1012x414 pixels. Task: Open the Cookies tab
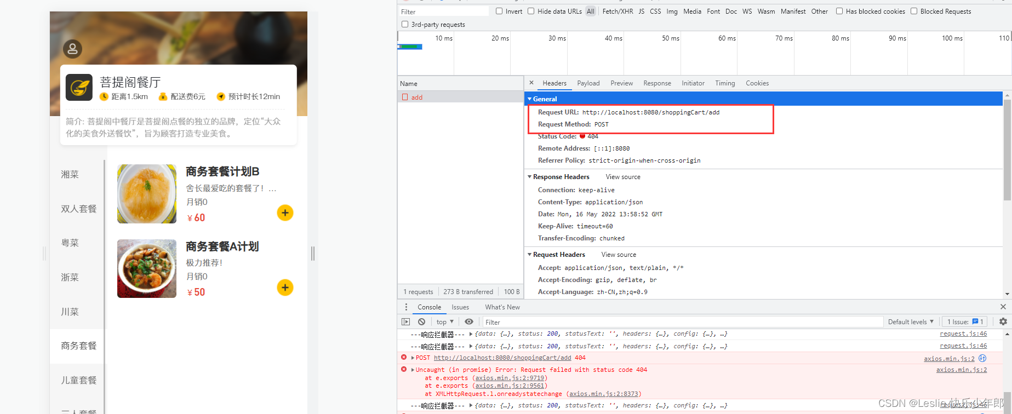pos(757,83)
